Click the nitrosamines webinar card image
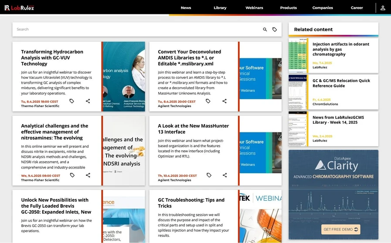The width and height of the screenshot is (391, 243). click(124, 151)
